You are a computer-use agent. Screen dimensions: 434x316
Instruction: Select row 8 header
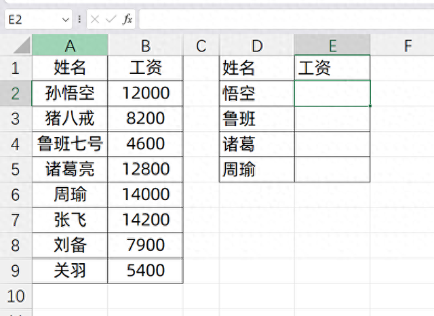[x=16, y=245]
